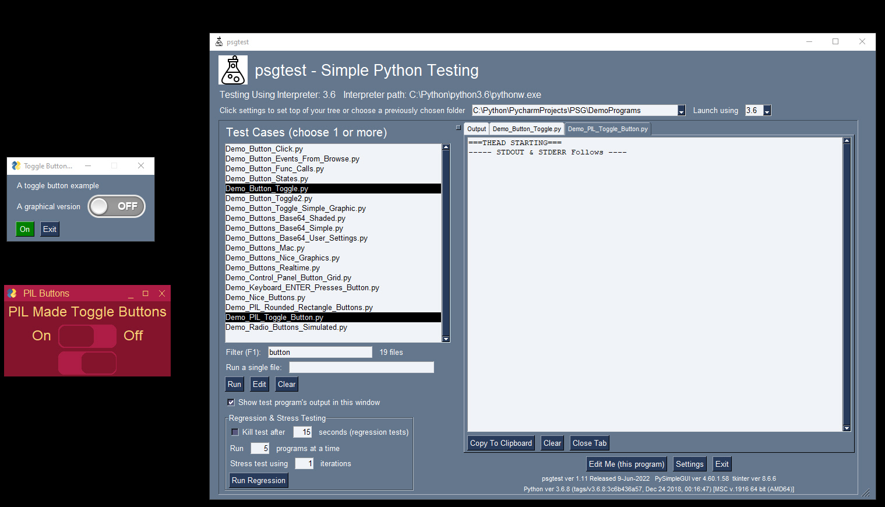Click the Python icon in Toggle Button window
Screen dimensions: 885x507
[16, 166]
